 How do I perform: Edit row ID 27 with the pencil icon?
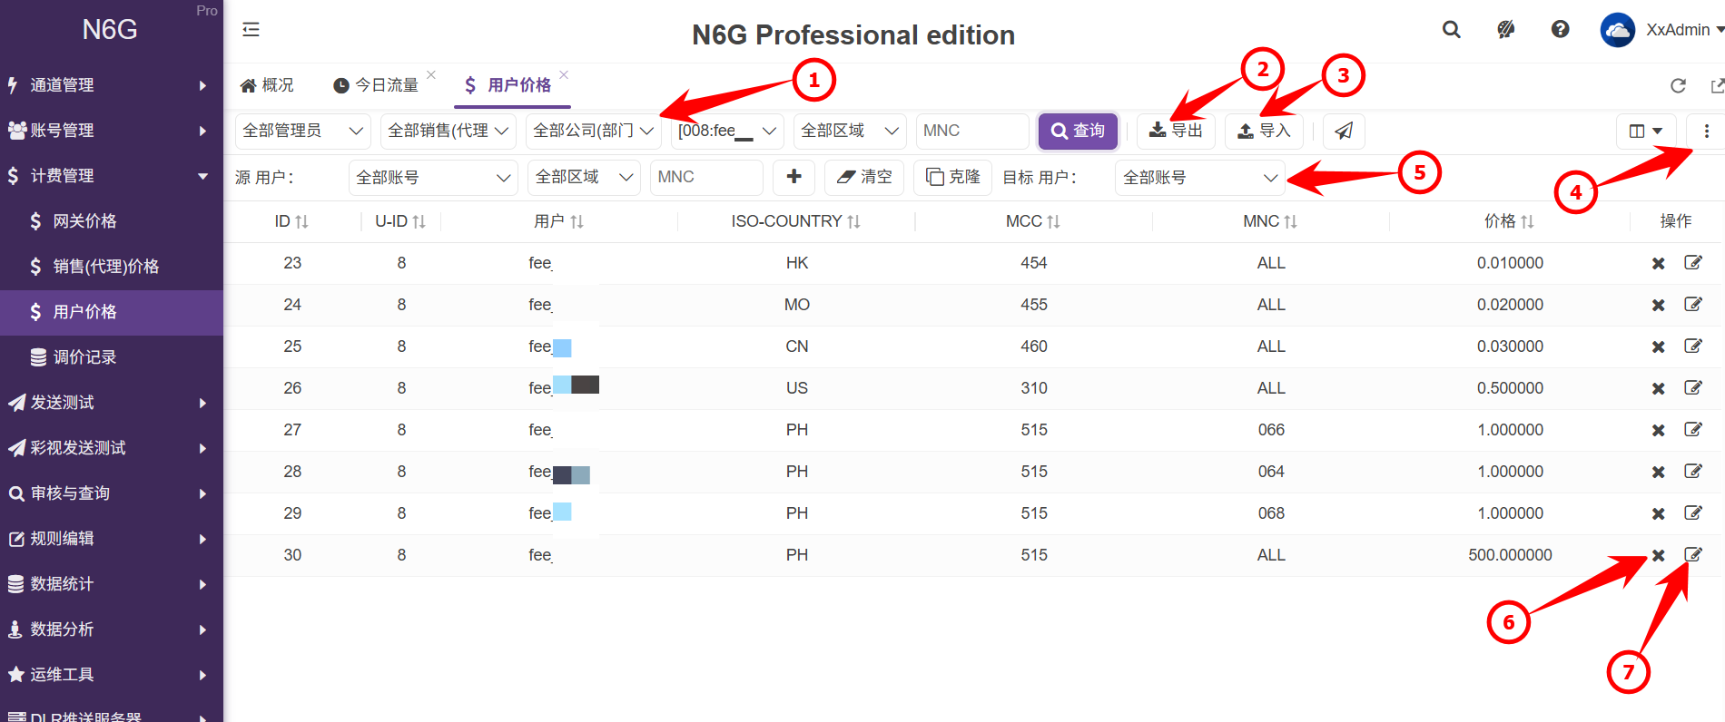1693,429
